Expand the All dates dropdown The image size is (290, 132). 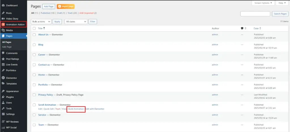[x=76, y=21]
